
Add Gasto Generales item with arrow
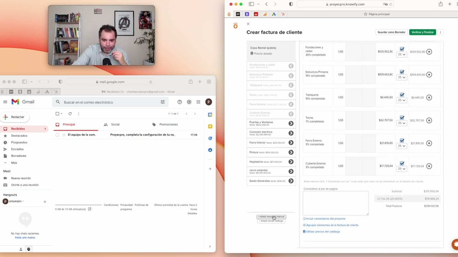tap(291, 181)
